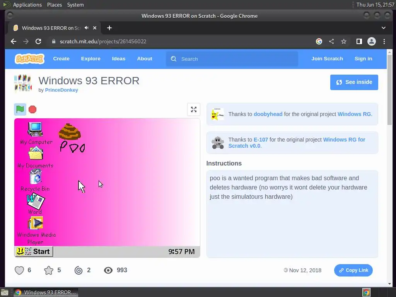Click Join Scratch
The width and height of the screenshot is (396, 297).
327,59
